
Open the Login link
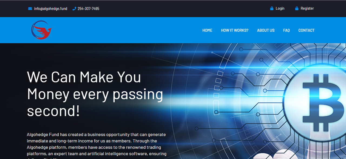(280, 8)
